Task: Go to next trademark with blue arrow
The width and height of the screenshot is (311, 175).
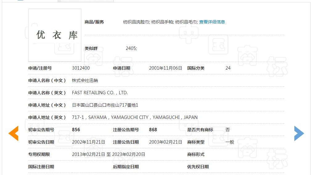Action: pos(299,133)
